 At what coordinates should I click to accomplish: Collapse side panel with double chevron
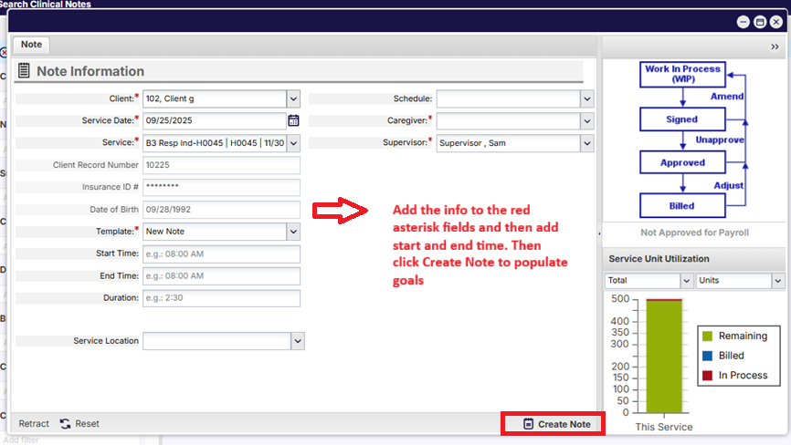(775, 47)
